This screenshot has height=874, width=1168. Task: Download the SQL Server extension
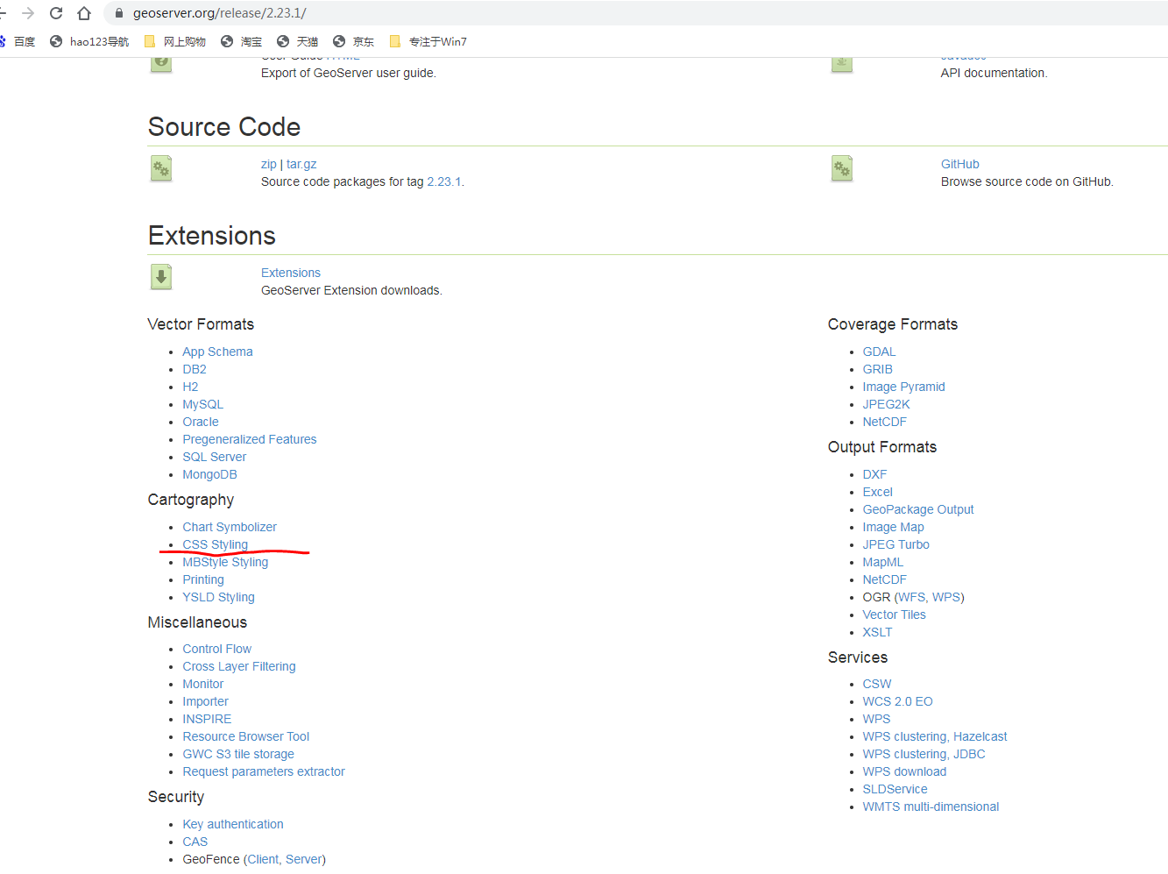[215, 457]
